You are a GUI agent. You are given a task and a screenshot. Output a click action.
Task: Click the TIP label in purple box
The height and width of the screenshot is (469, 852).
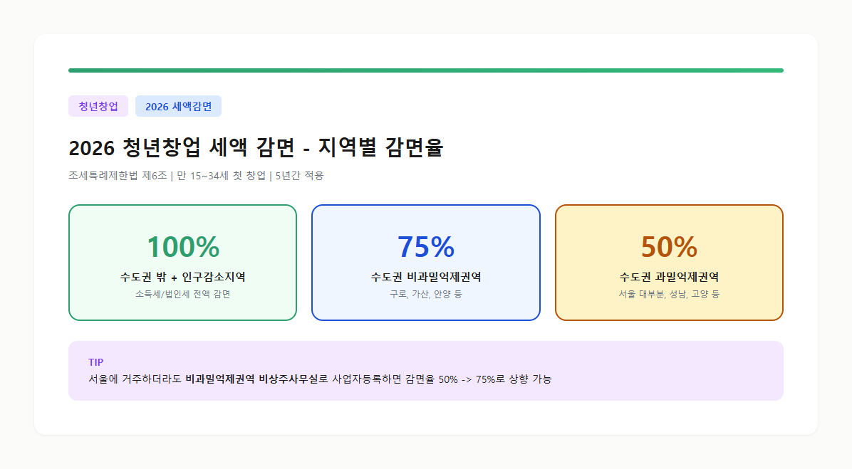[95, 362]
